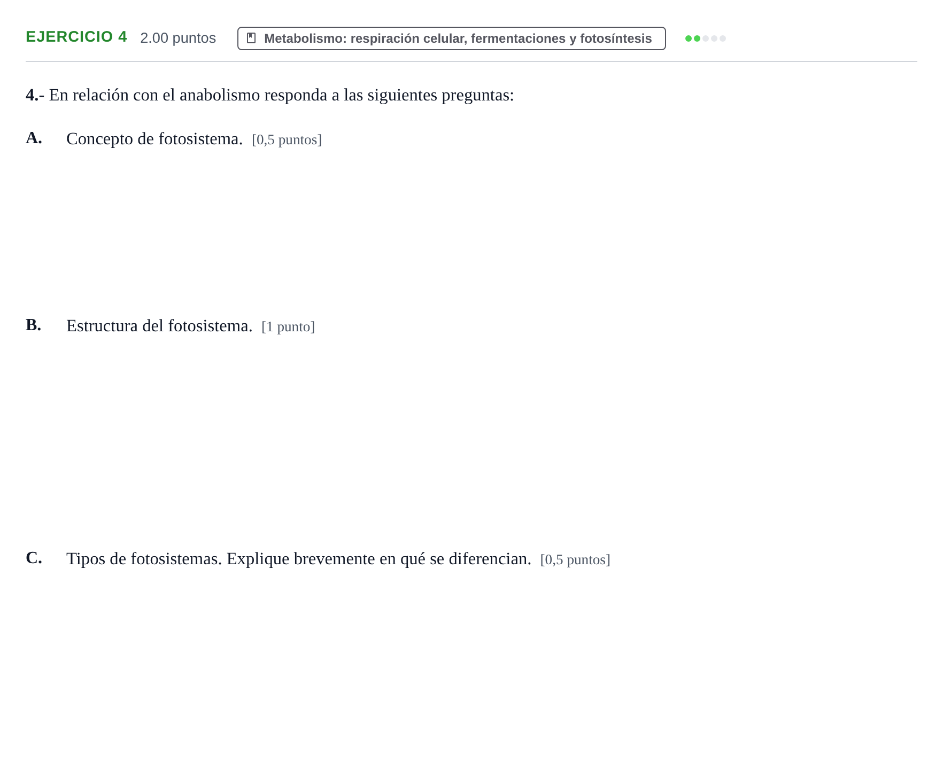Image resolution: width=943 pixels, height=763 pixels.
Task: Click 'Concepto de fotosistema.' text
Action: point(154,139)
